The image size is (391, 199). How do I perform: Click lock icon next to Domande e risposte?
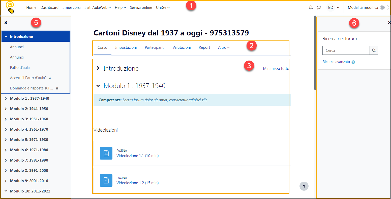pyautogui.click(x=57, y=88)
